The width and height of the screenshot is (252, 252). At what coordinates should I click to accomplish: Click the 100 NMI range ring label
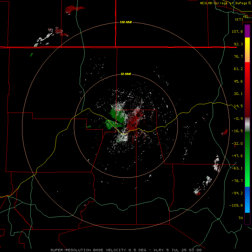pyautogui.click(x=126, y=22)
